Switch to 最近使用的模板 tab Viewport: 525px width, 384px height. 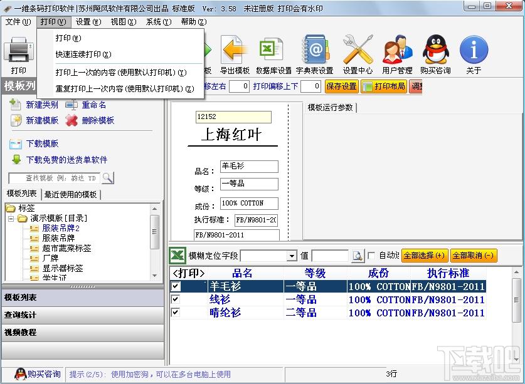(71, 194)
